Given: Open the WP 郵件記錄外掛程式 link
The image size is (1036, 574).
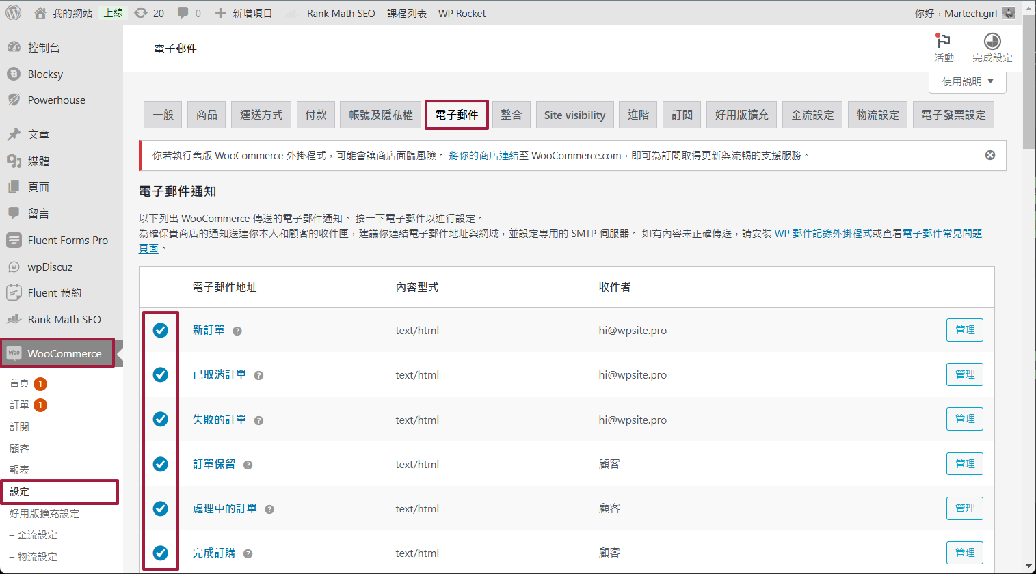Looking at the screenshot, I should [x=823, y=234].
